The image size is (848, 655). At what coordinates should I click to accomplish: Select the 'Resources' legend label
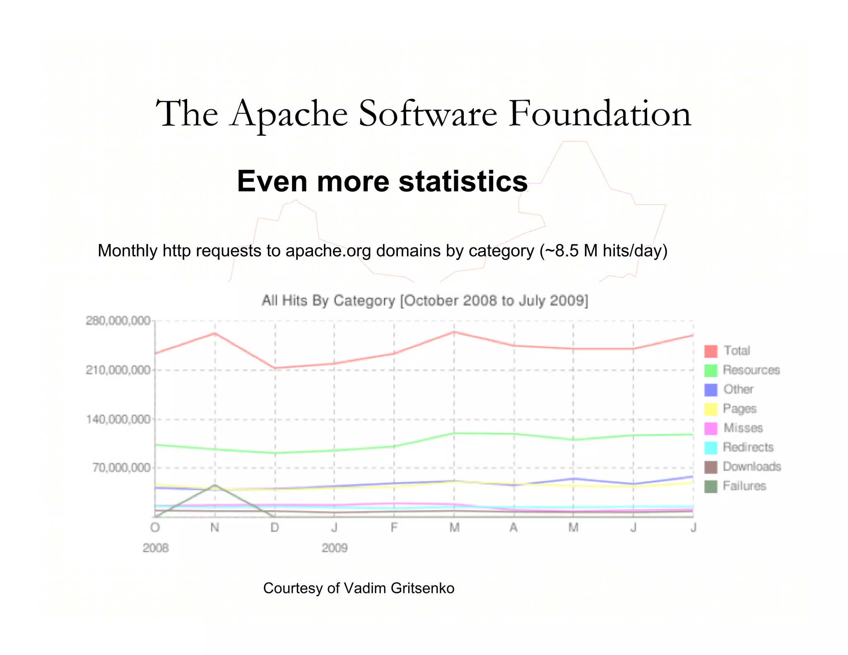click(x=751, y=370)
